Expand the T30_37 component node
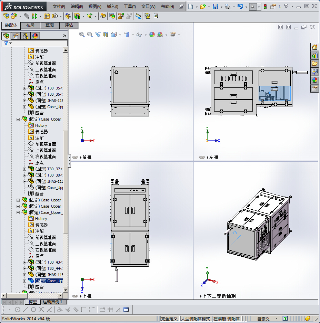Image resolution: width=320 pixels, height=323 pixels. [x=25, y=169]
